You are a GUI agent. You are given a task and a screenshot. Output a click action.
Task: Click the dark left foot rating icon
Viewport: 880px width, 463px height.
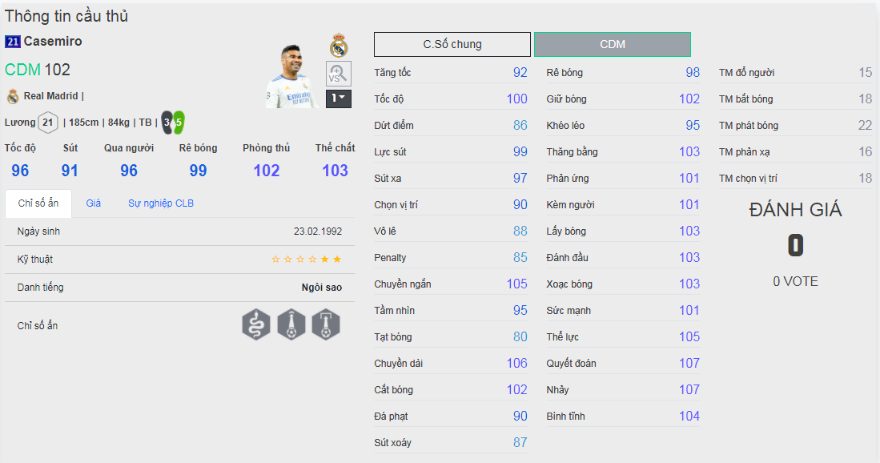tap(167, 123)
